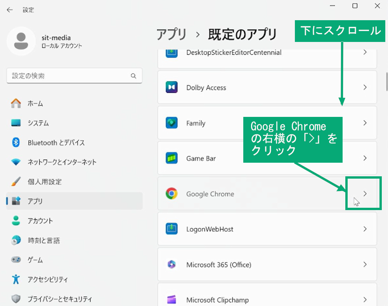
Task: Open ゲーム settings category
Action: (74, 259)
